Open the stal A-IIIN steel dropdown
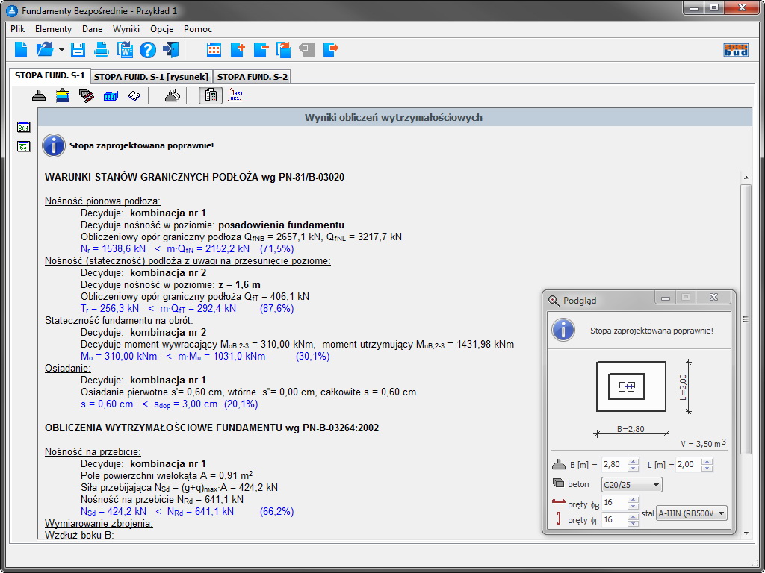Screen dimensions: 765x573 tap(691, 513)
